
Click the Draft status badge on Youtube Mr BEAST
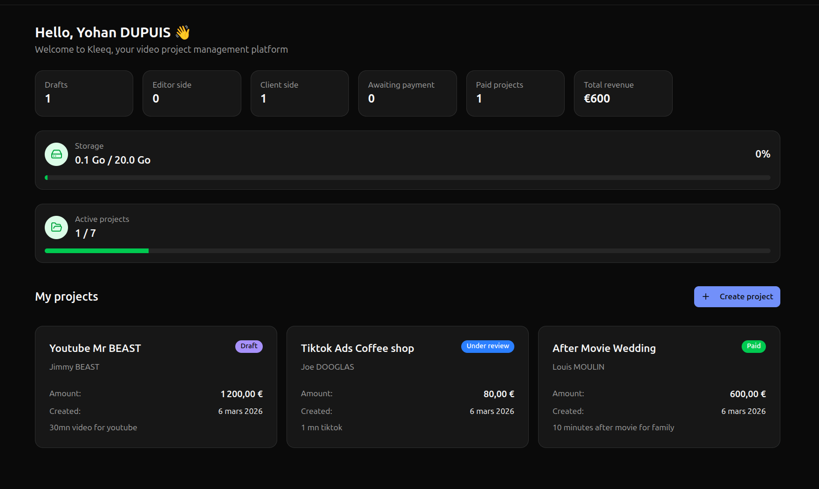pyautogui.click(x=249, y=346)
